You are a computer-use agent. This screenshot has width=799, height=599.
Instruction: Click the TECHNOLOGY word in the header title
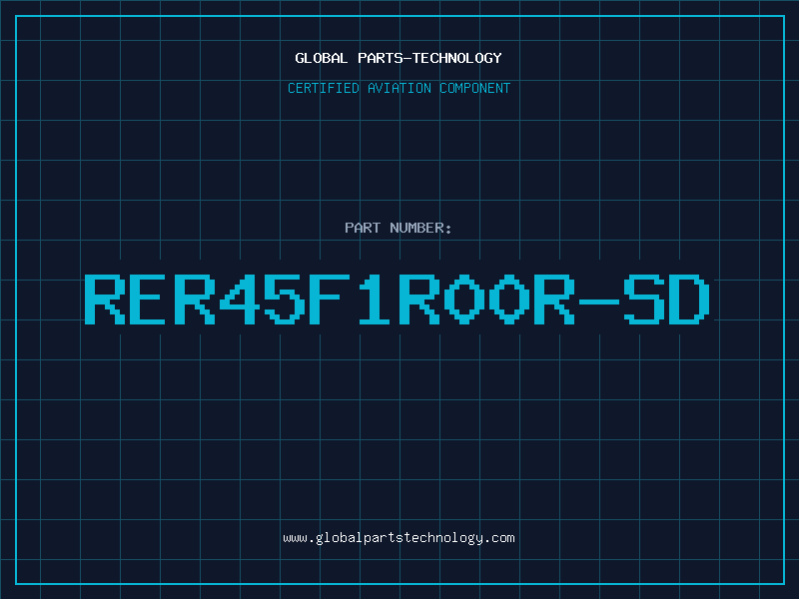(457, 58)
